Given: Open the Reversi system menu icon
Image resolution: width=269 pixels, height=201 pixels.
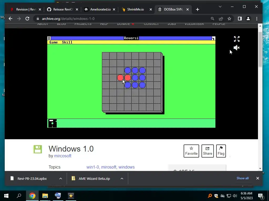Looking at the screenshot, I should [x=49, y=38].
